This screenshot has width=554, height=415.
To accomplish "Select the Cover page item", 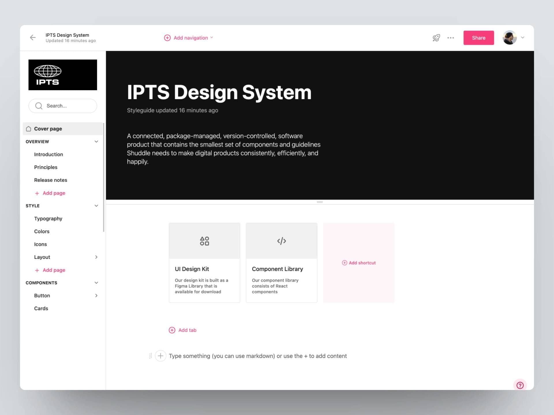I will [63, 129].
